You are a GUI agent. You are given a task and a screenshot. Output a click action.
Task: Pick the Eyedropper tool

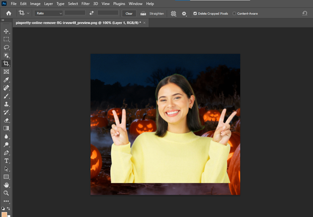coord(7,80)
